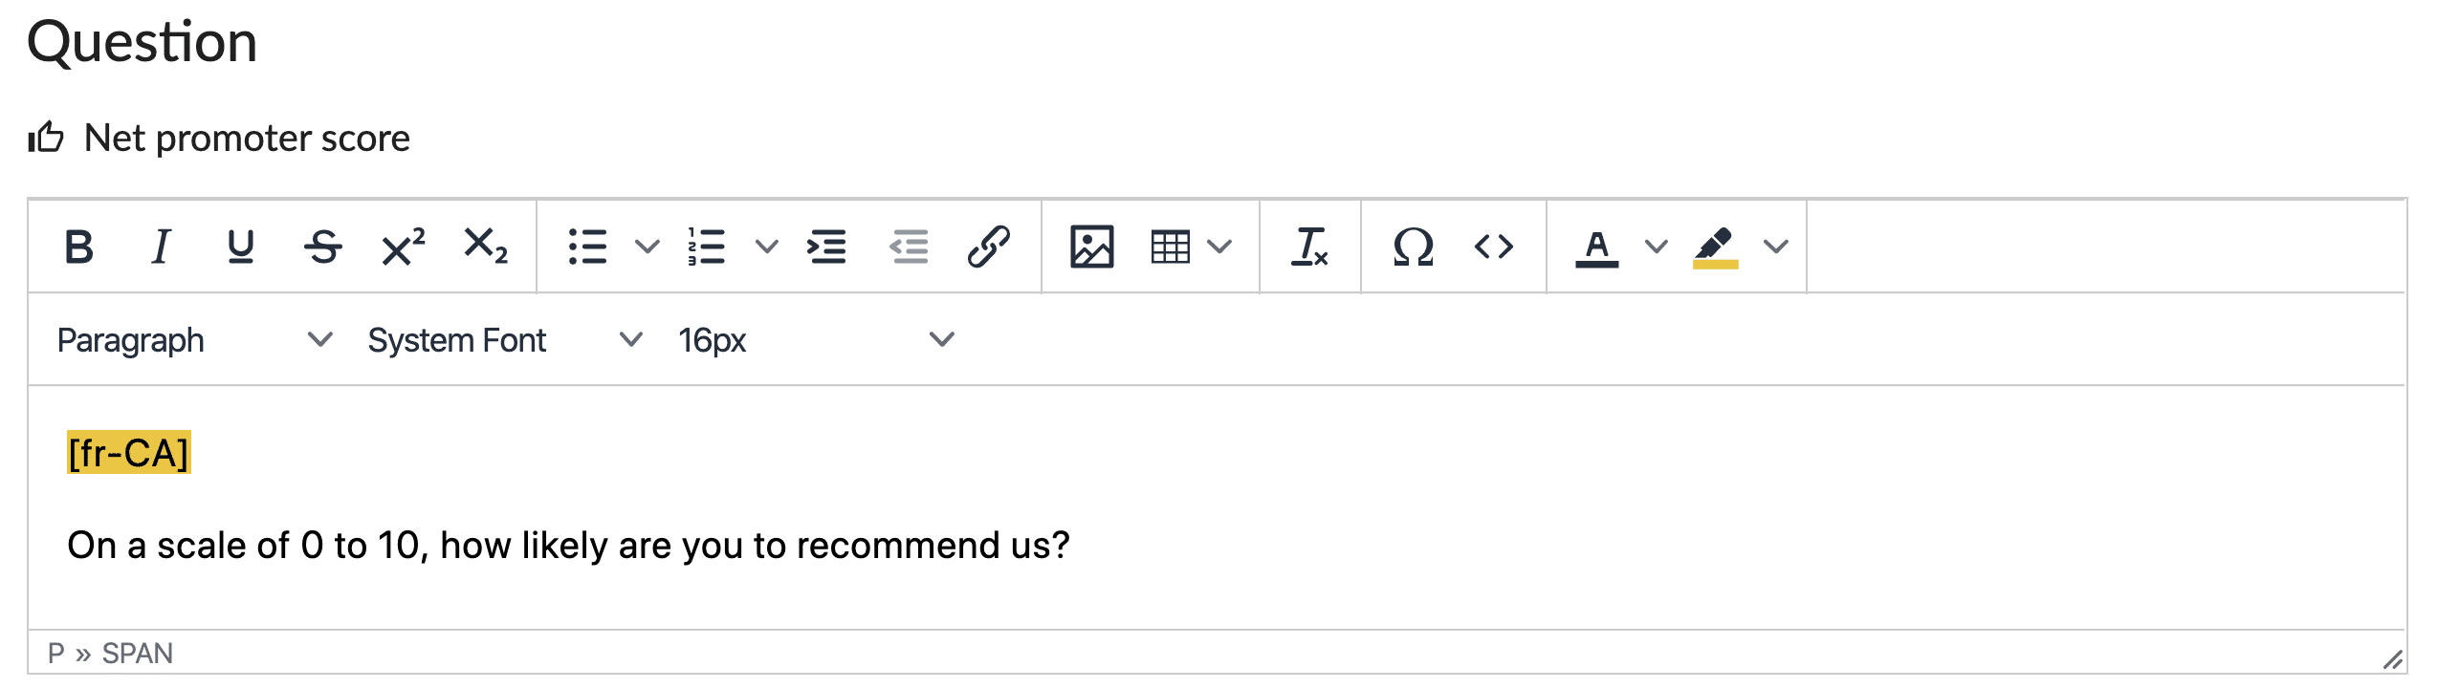Open the special character picker
The height and width of the screenshot is (688, 2437).
click(x=1413, y=247)
